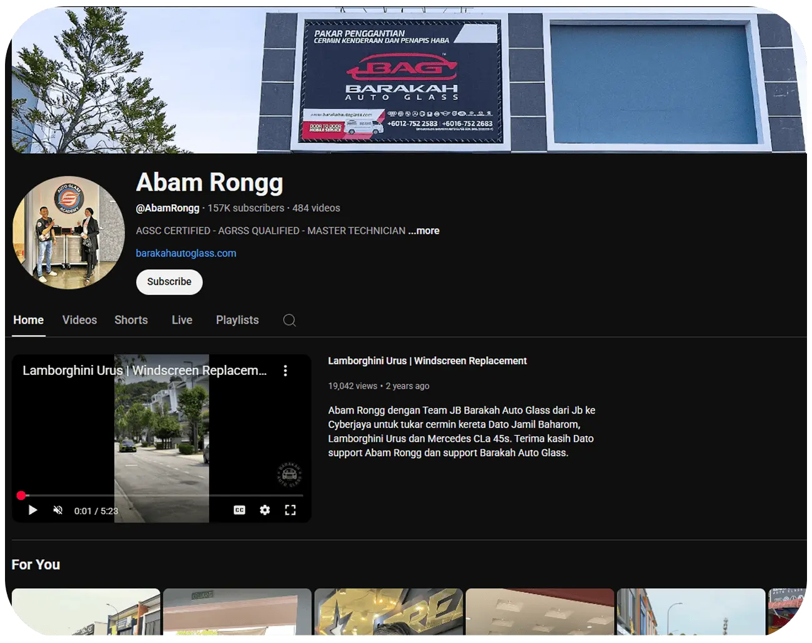Open the first For You video thumbnail
Screen dimensions: 812x643
tap(86, 612)
